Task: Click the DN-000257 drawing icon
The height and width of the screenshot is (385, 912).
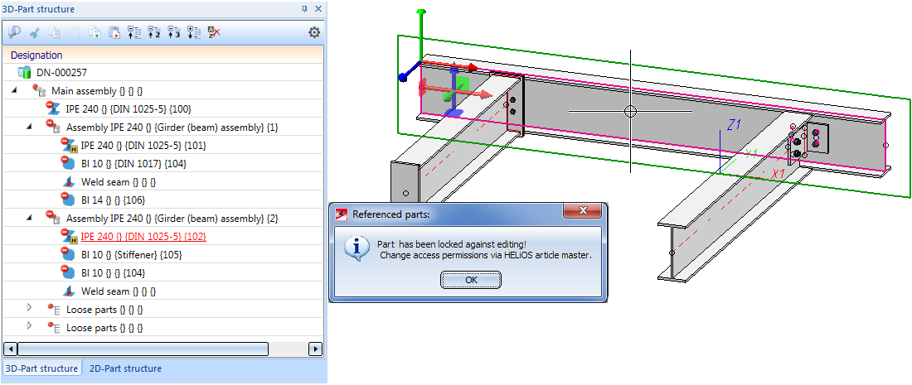Action: [24, 73]
